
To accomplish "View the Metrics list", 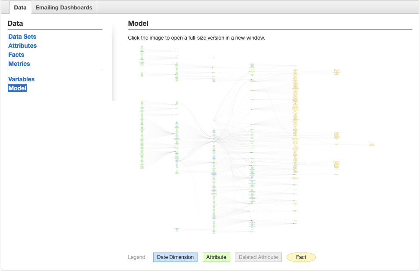I will pyautogui.click(x=19, y=64).
